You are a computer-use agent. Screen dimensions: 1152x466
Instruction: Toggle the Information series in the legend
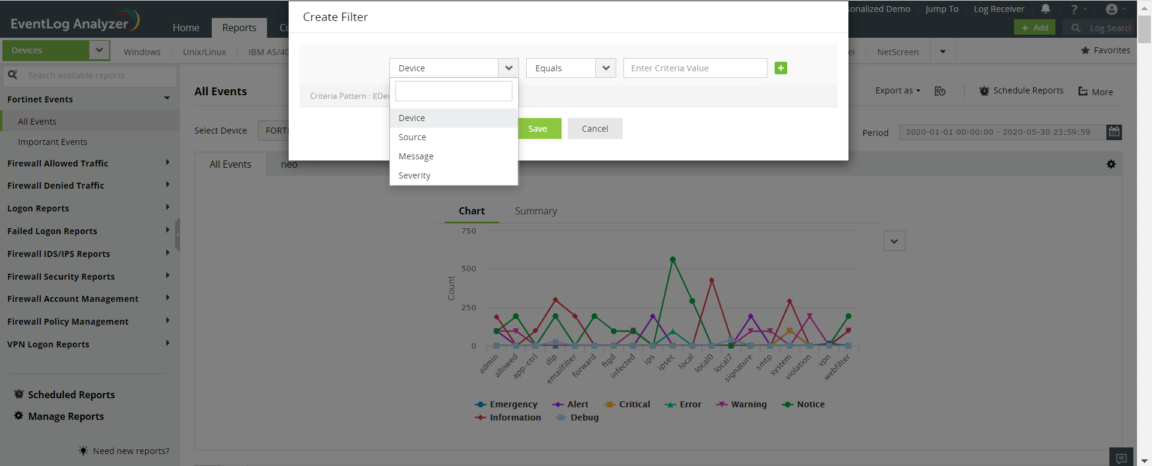pyautogui.click(x=508, y=417)
